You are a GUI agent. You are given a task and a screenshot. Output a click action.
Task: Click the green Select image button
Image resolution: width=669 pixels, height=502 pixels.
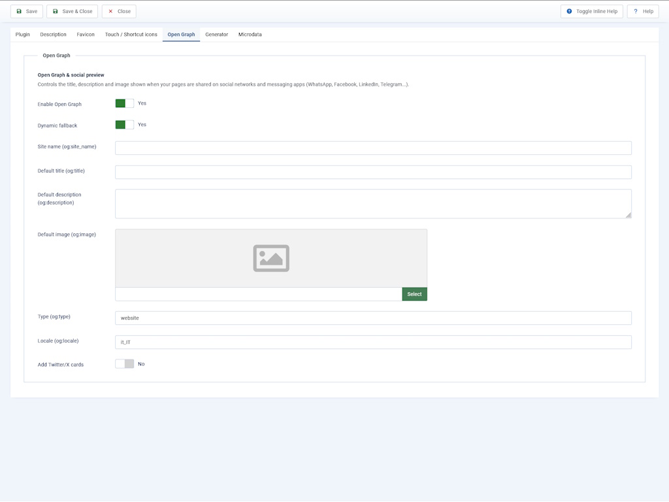pyautogui.click(x=414, y=294)
